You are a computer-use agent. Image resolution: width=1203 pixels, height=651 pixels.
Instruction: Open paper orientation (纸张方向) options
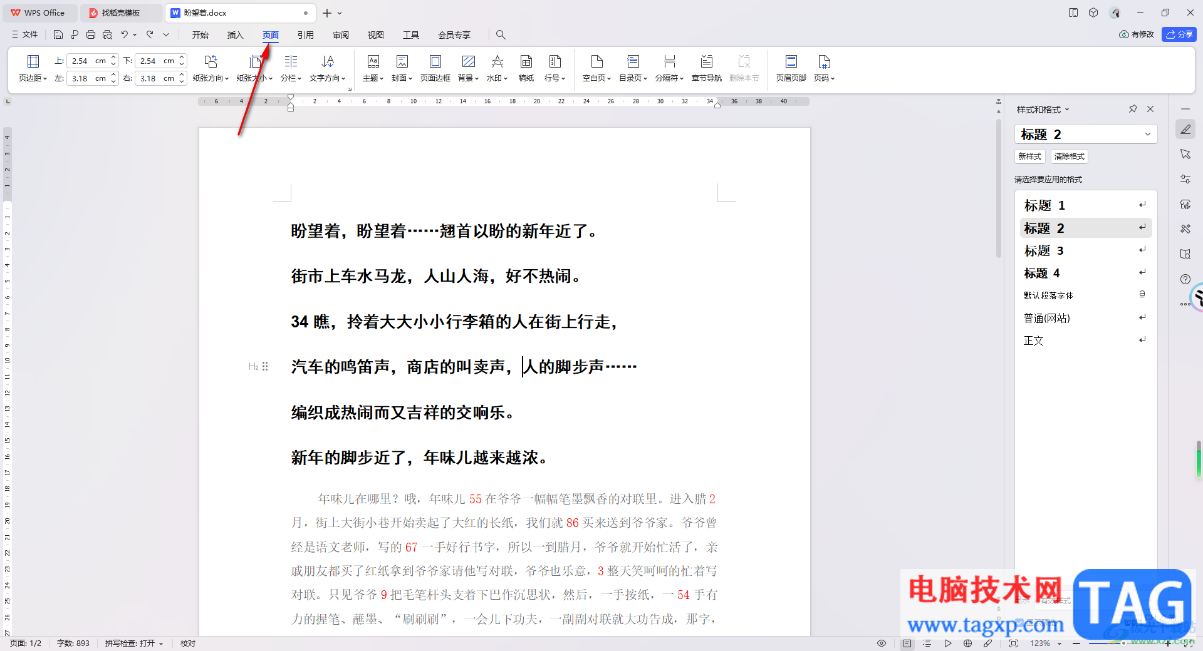point(211,68)
